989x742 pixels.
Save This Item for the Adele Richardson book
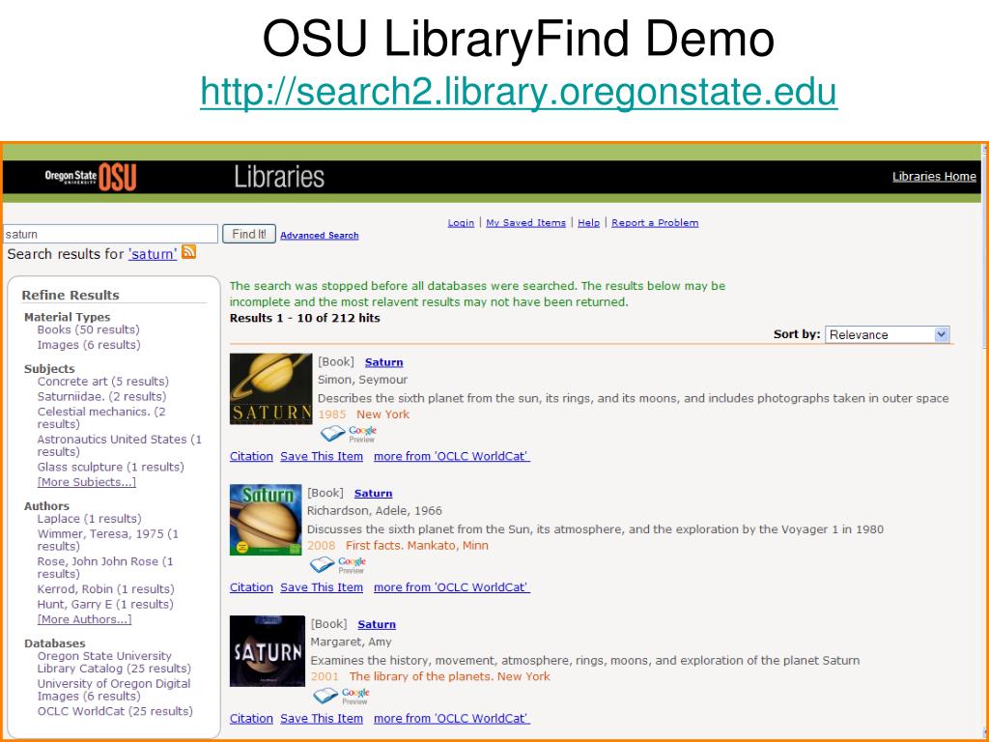[322, 587]
